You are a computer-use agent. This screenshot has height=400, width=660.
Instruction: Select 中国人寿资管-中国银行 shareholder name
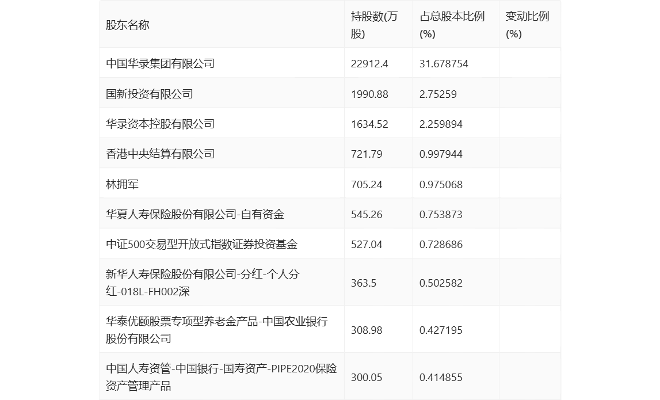pyautogui.click(x=222, y=377)
